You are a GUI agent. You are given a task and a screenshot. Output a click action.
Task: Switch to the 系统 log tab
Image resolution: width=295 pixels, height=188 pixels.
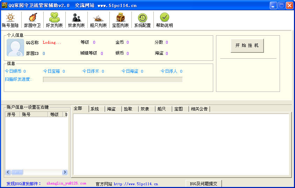point(96,109)
